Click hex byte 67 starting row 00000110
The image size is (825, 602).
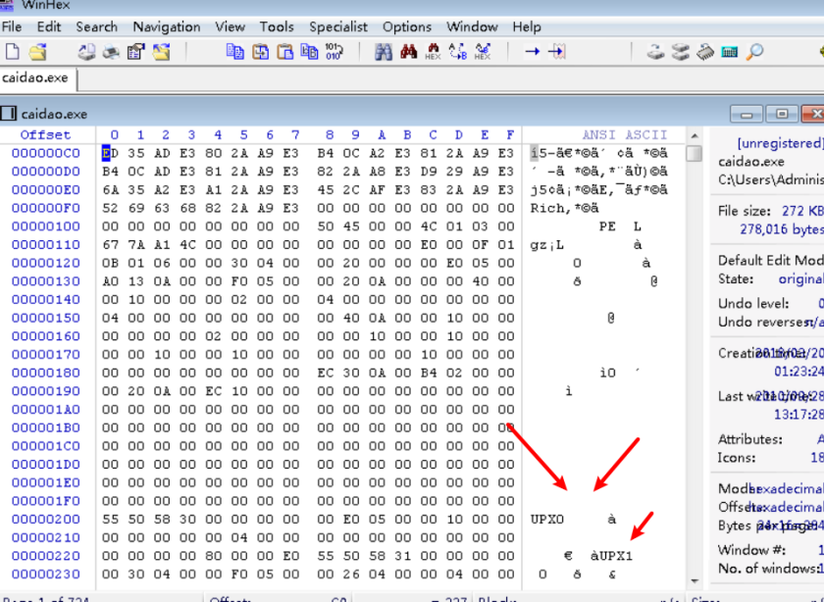click(x=111, y=244)
